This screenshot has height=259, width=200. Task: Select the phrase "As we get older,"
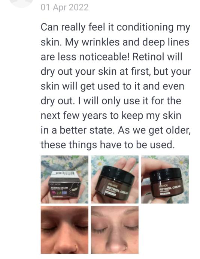154,130
